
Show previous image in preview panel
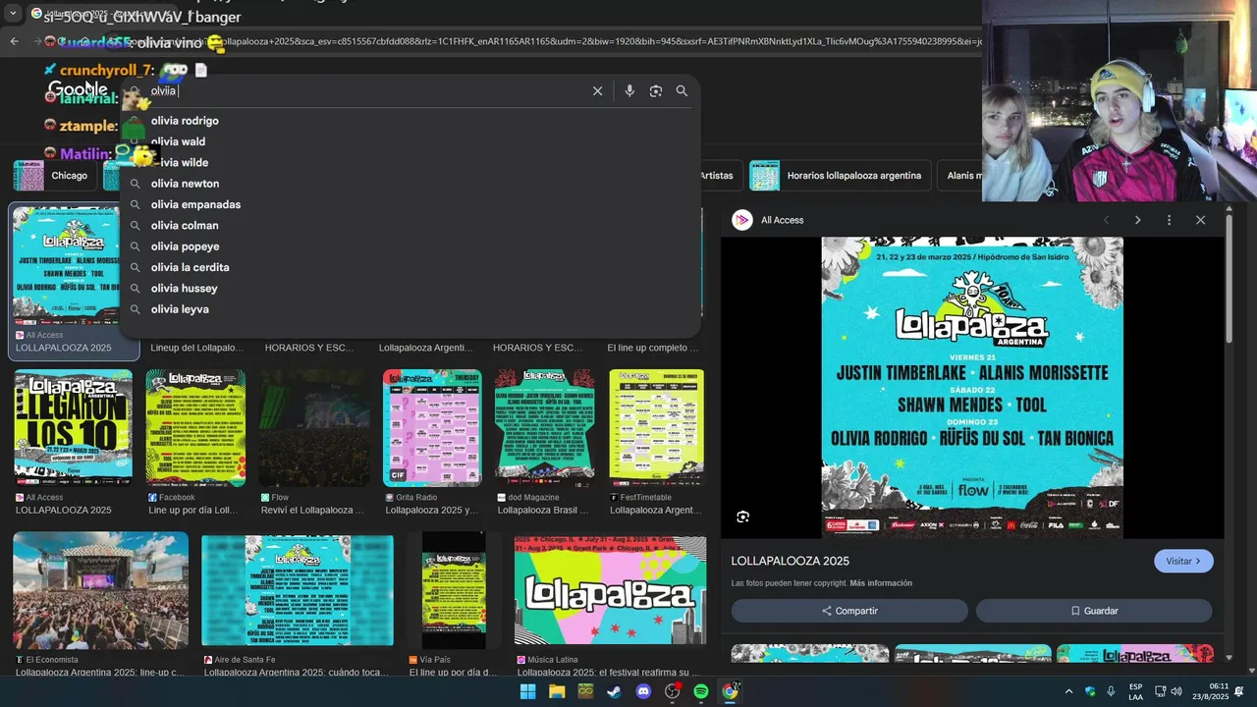[x=1107, y=220]
